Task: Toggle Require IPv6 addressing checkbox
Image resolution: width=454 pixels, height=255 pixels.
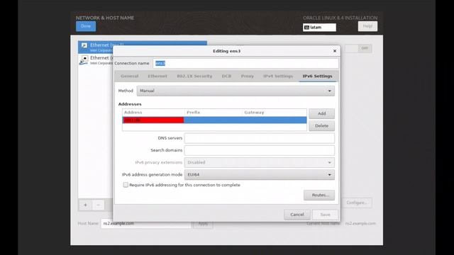Action: pos(126,185)
